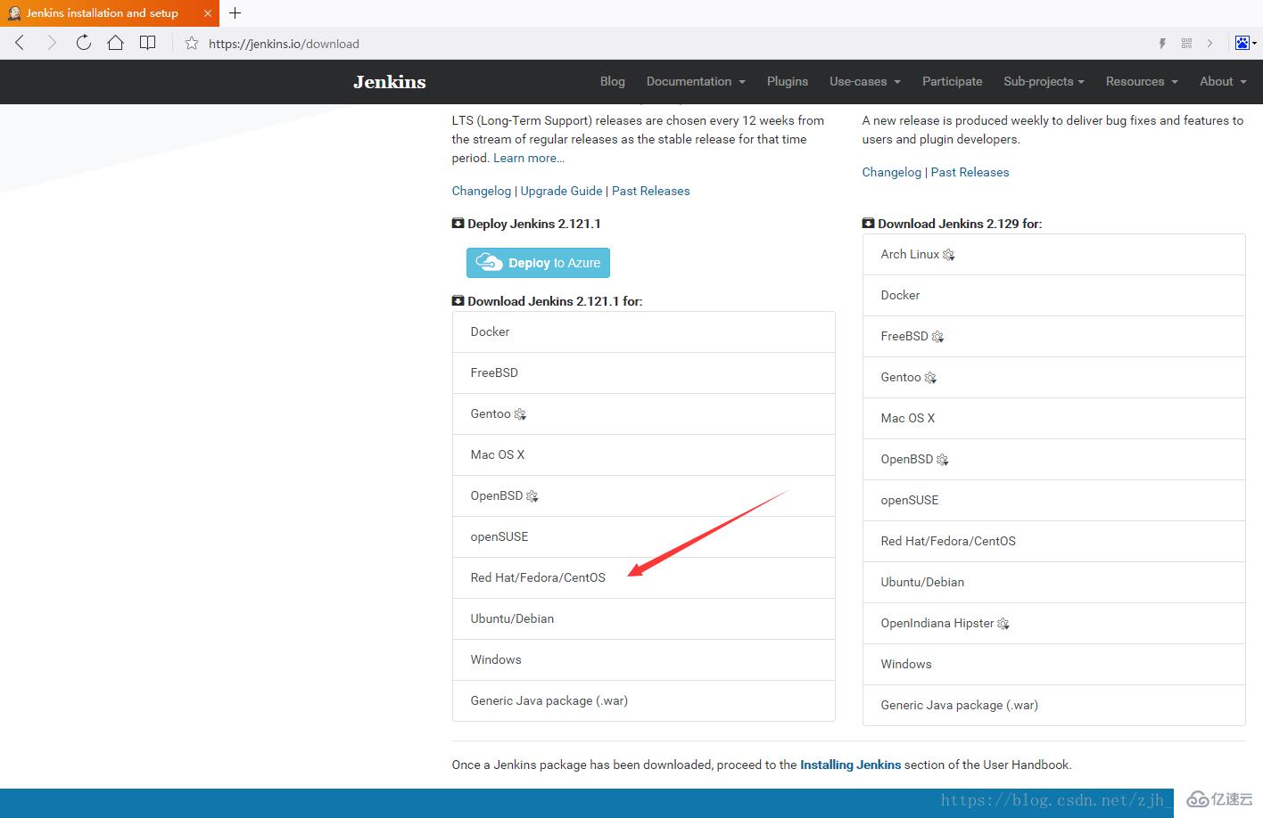Select Mac OS X under Jenkins 2.121.1
Image resolution: width=1263 pixels, height=818 pixels.
(x=644, y=454)
